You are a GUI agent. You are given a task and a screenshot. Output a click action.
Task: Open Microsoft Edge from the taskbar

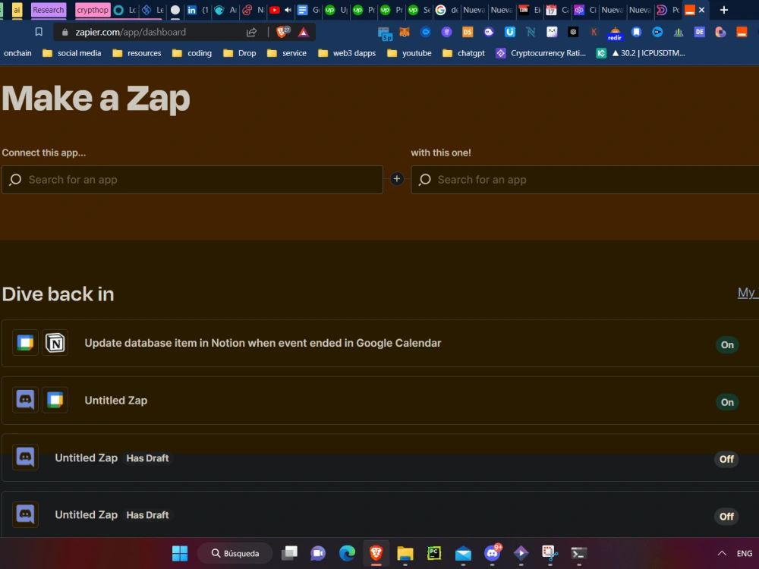(347, 553)
